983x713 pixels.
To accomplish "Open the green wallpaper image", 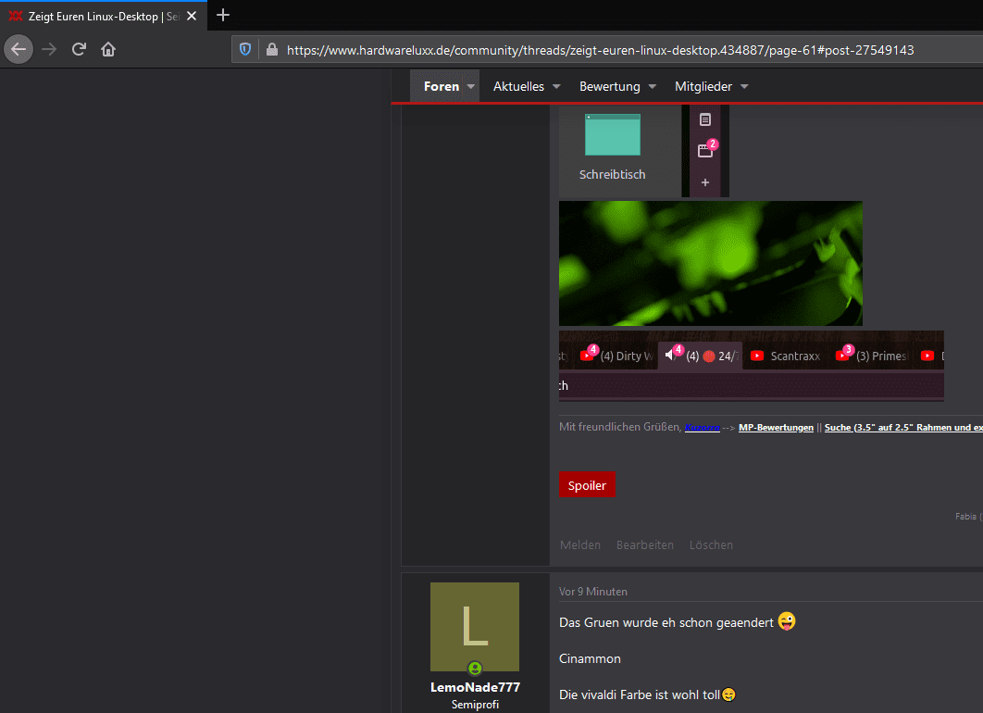I will point(710,263).
